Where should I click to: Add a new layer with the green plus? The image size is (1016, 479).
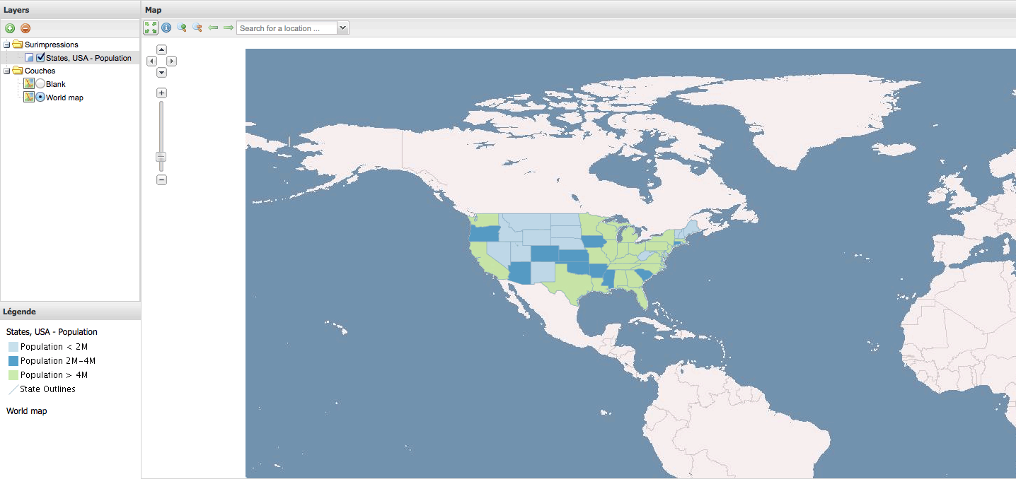[x=10, y=28]
